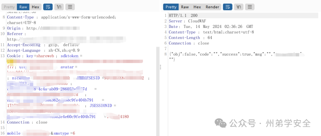Click the mobile parameter in request body
The width and height of the screenshot is (321, 136).
point(14,133)
